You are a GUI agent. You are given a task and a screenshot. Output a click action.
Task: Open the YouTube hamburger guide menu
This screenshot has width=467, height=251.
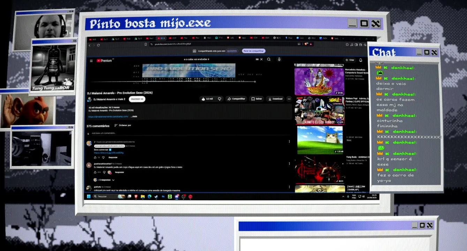pyautogui.click(x=91, y=61)
